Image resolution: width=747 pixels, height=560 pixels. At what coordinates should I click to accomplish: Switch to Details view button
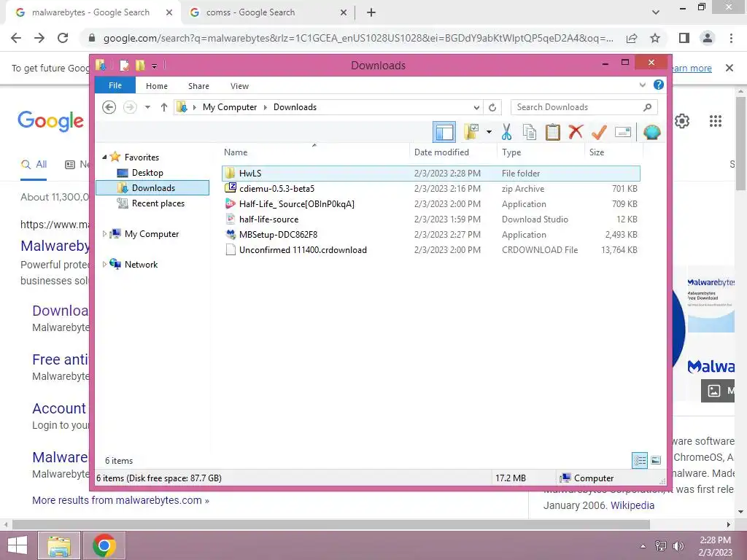(639, 460)
